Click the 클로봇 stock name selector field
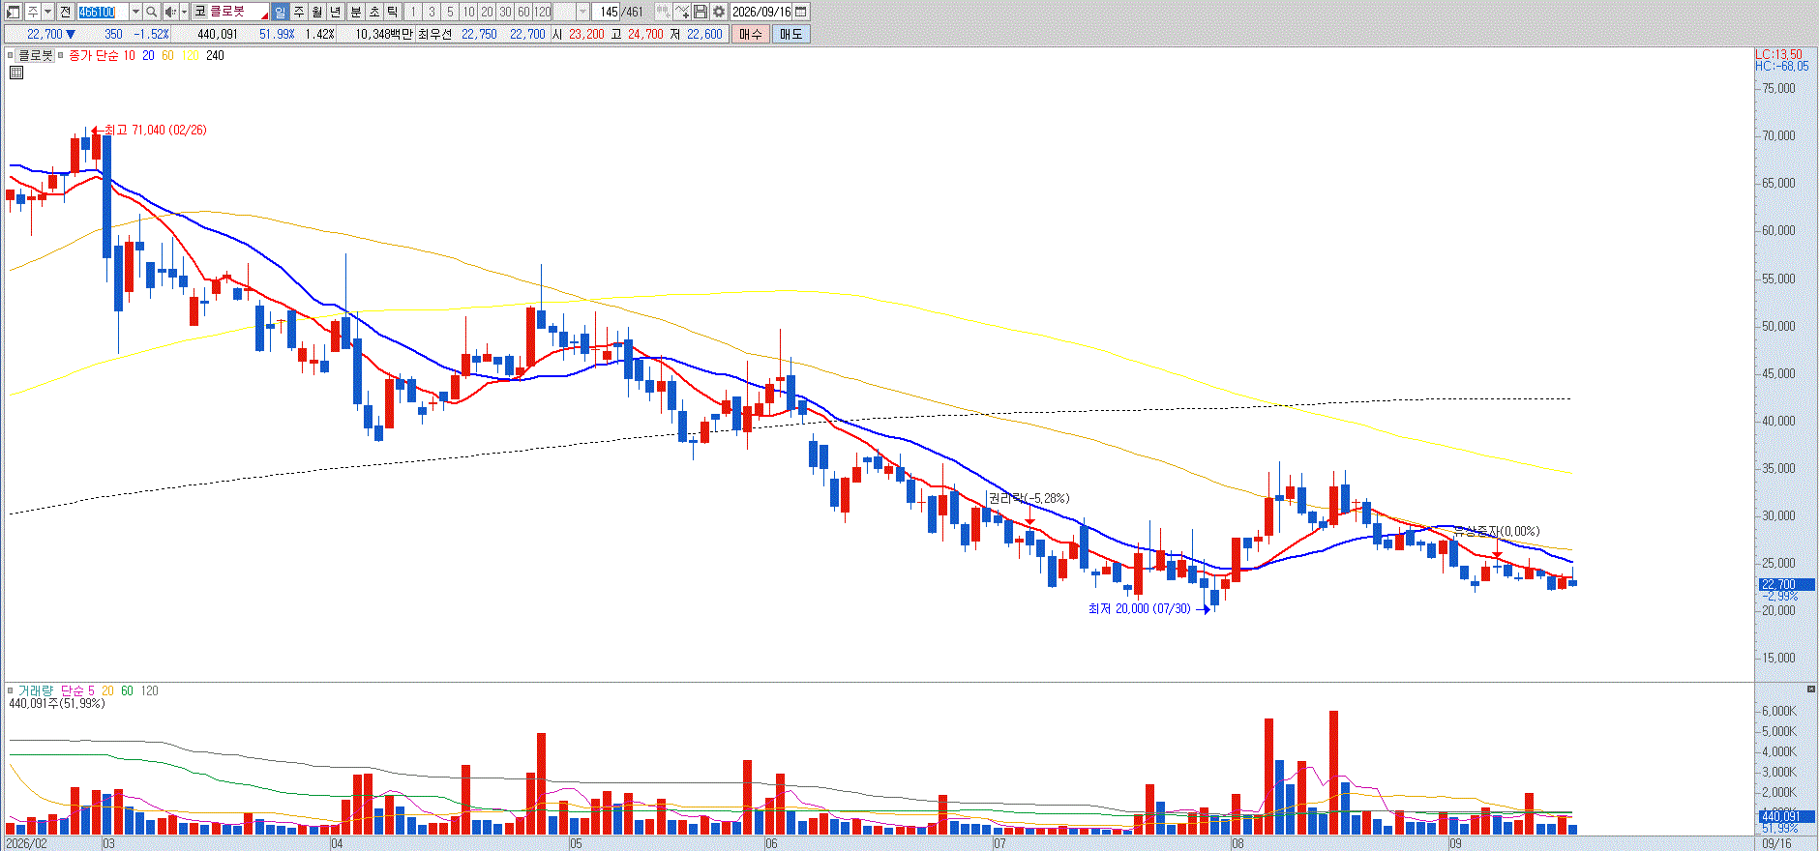 [x=230, y=12]
